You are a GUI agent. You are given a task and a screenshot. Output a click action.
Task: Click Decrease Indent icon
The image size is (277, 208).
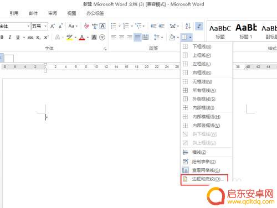[x=153, y=26]
